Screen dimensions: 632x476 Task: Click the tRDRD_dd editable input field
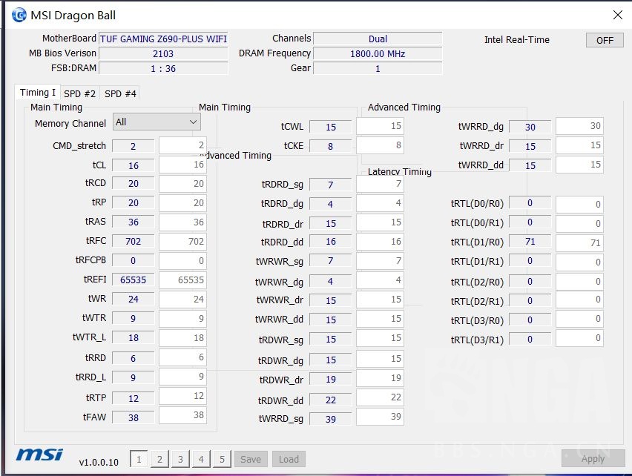click(x=380, y=242)
